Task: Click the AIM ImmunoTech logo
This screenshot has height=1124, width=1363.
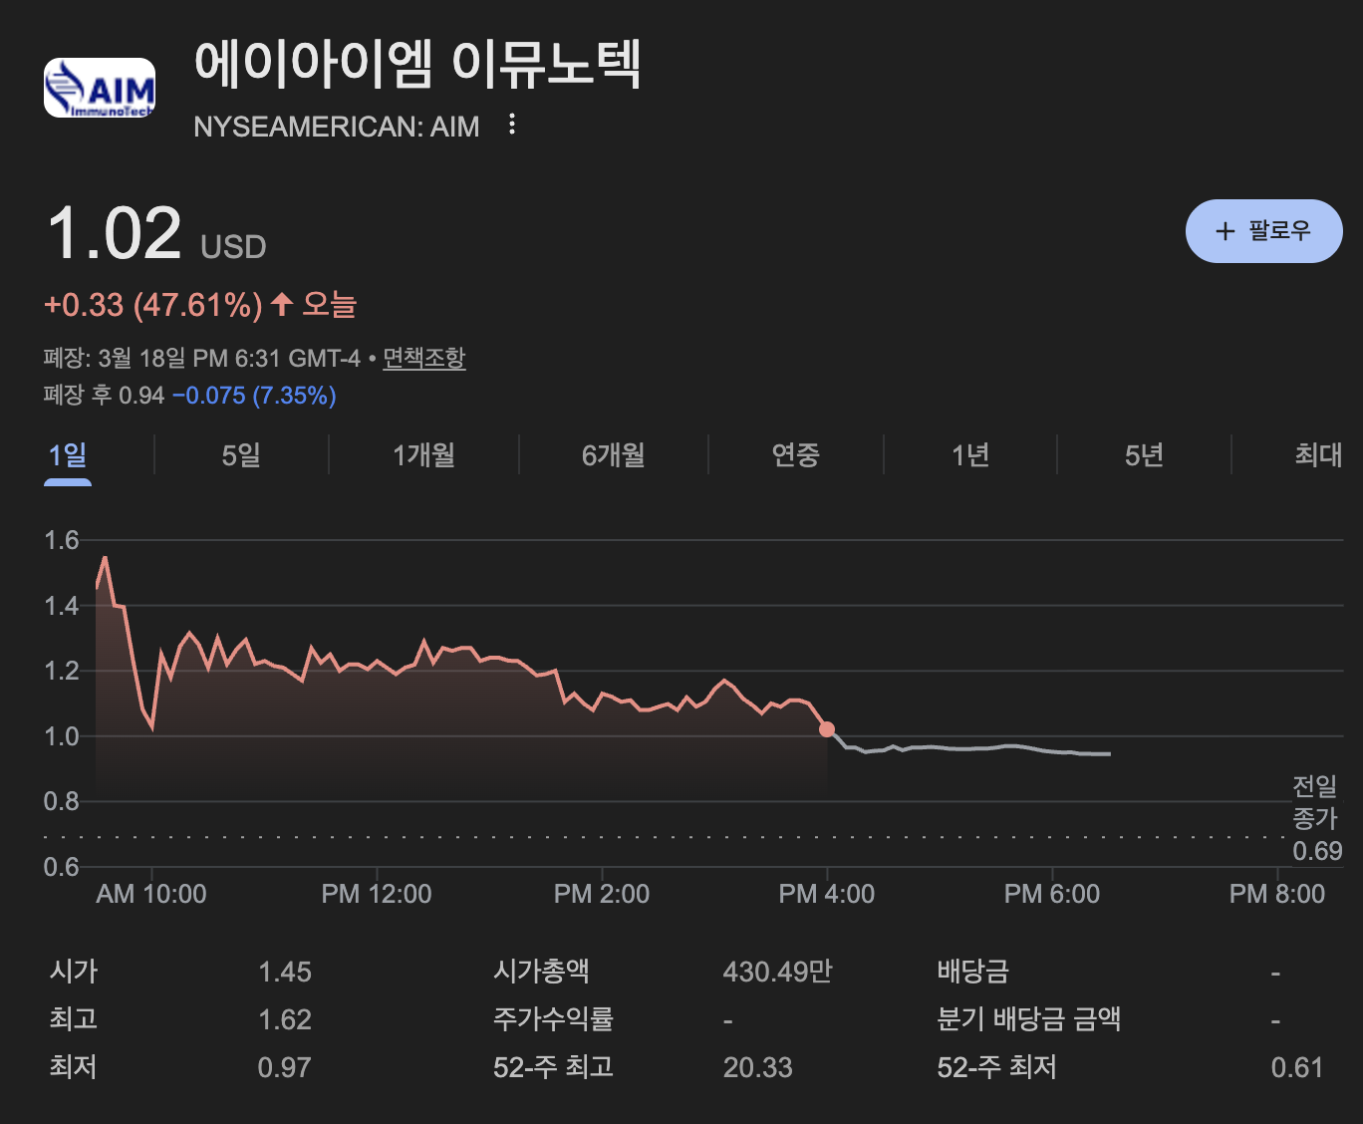Action: (100, 88)
